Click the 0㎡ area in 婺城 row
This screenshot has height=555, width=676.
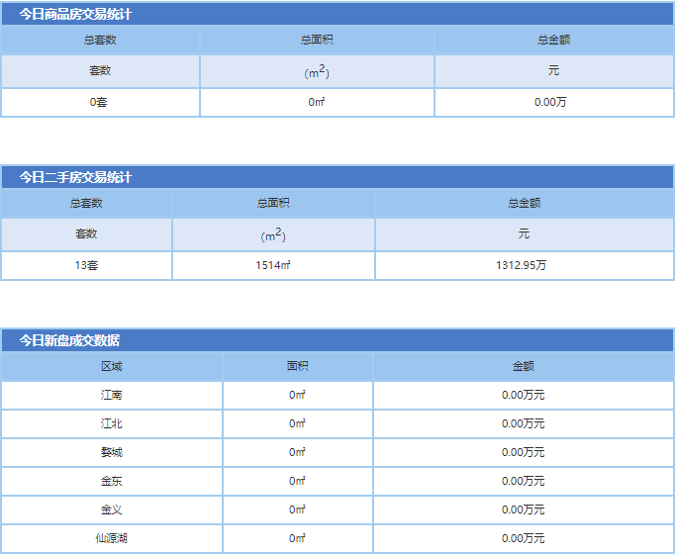pos(298,452)
